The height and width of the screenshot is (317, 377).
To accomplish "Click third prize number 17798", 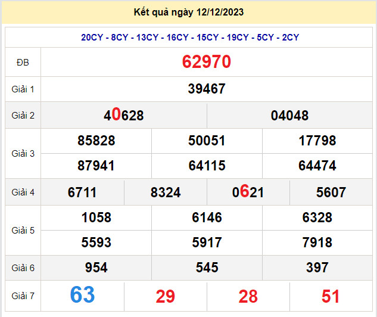I will tap(317, 141).
